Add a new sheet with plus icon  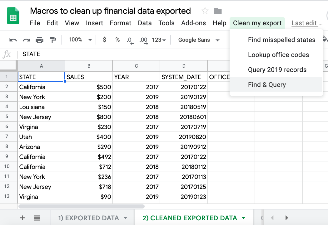[22, 218]
